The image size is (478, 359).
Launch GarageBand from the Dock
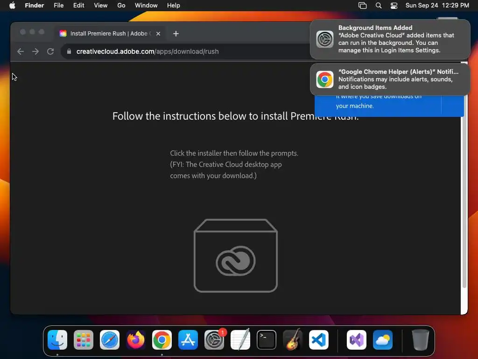click(x=293, y=340)
